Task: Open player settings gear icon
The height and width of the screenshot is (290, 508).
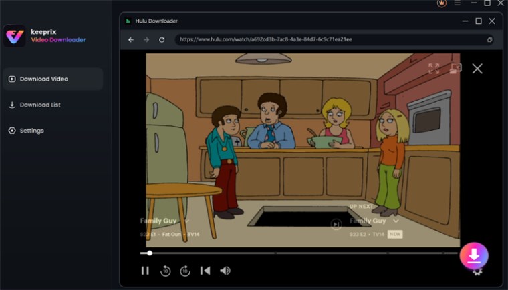Action: [477, 271]
